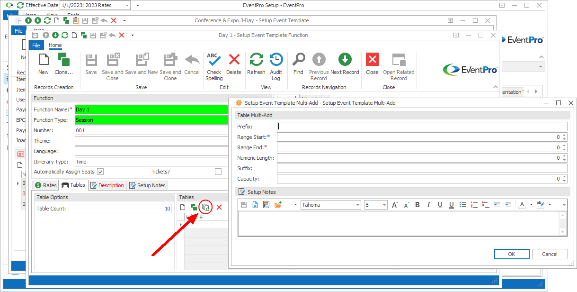This screenshot has height=292, width=577.
Task: Click Find in Records Navigation
Action: point(298,64)
